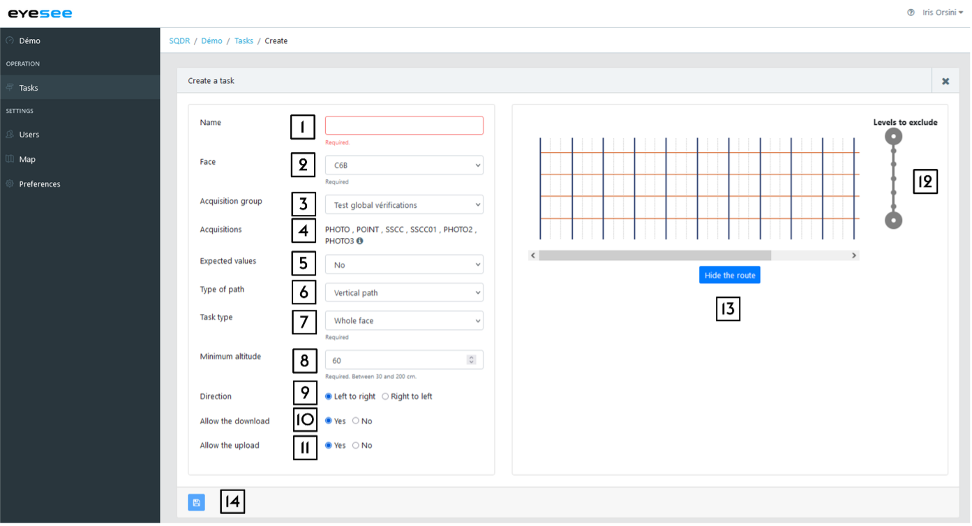This screenshot has width=972, height=526.
Task: Open the Face dropdown showing C6B
Action: [404, 166]
